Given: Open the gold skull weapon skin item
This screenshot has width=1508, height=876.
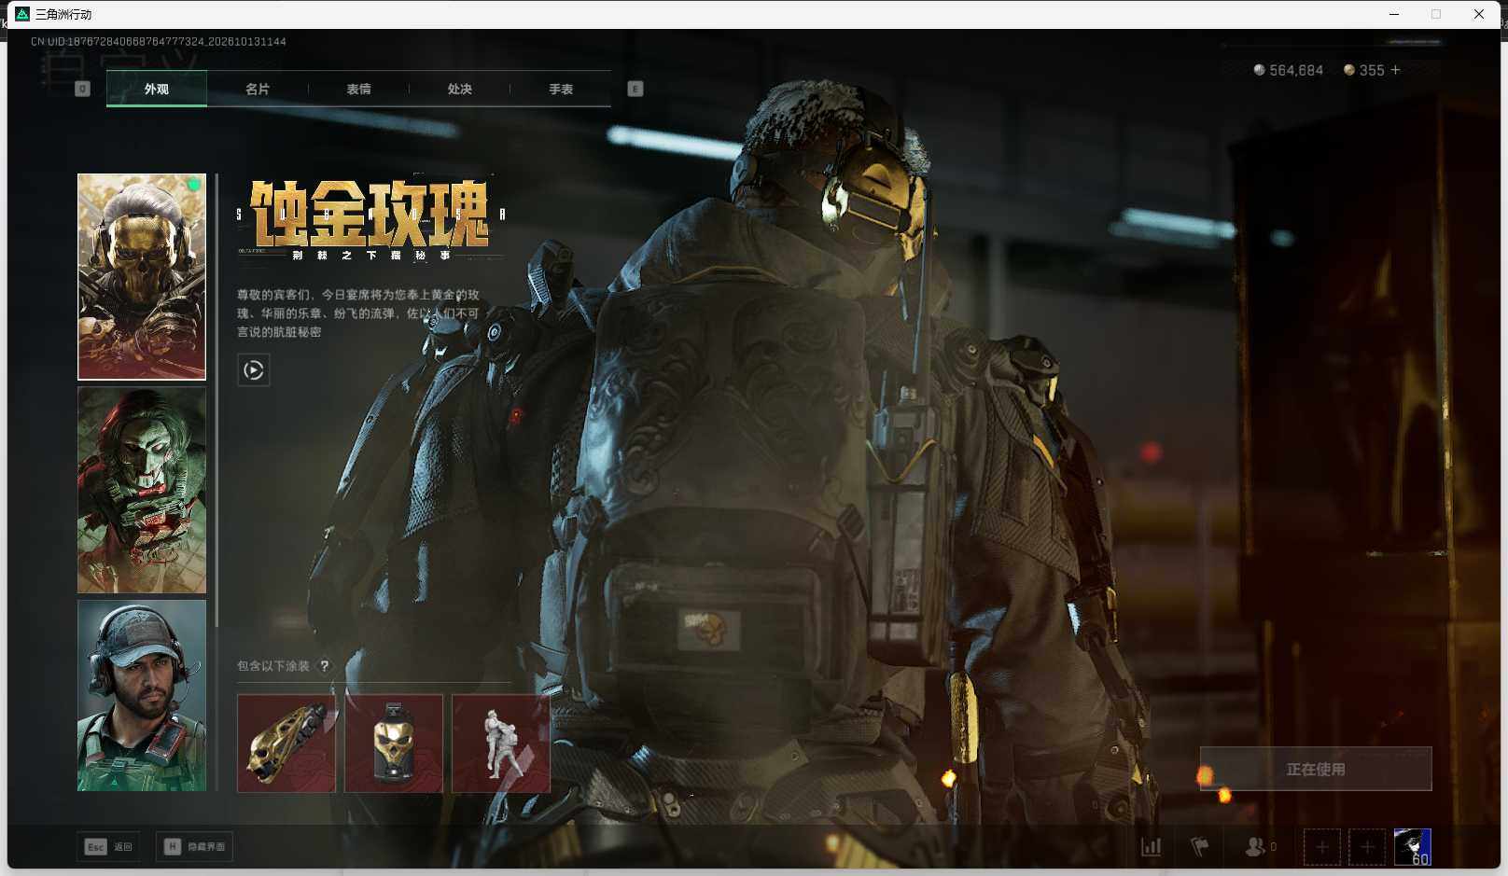Looking at the screenshot, I should click(286, 744).
